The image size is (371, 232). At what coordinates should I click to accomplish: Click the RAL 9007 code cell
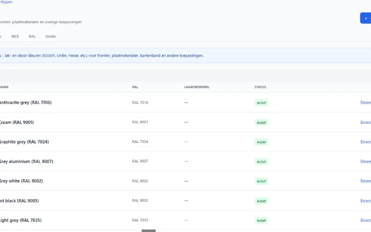tap(140, 161)
